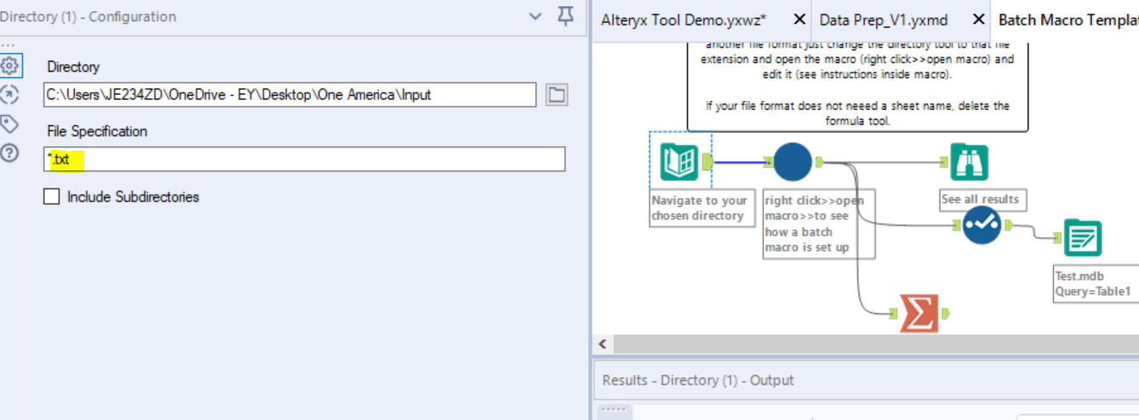Click the blue Select checkmark tool
The height and width of the screenshot is (420, 1139).
pos(982,225)
